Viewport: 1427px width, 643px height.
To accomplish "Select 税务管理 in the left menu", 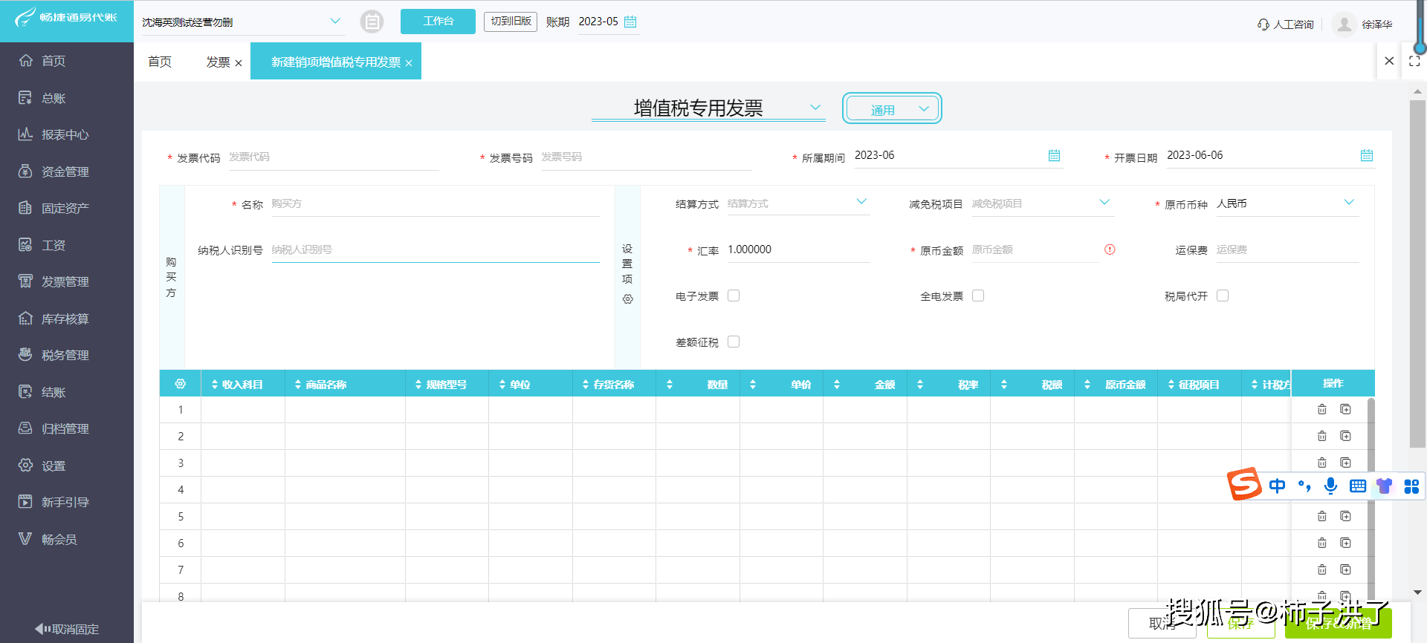I will (x=65, y=355).
